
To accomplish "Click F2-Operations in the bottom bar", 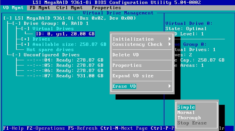I will [x=46, y=128].
